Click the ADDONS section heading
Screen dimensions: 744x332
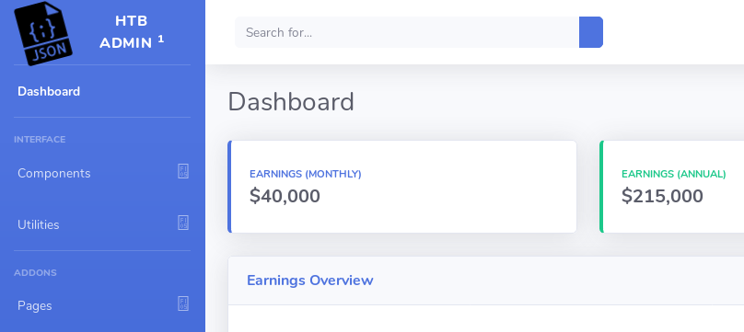coord(35,273)
